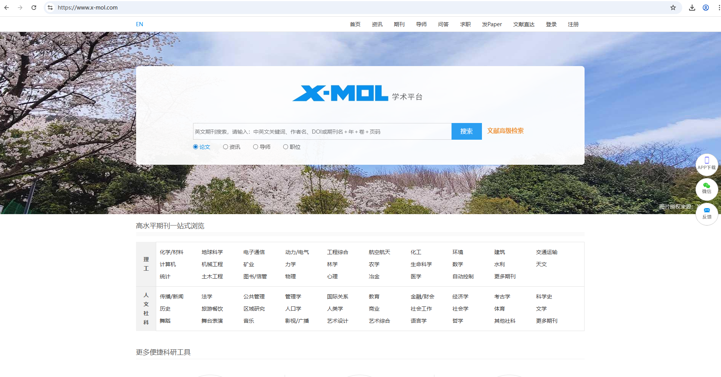Open the browser profile account icon
Screen dimensions: 721x377
tap(706, 7)
